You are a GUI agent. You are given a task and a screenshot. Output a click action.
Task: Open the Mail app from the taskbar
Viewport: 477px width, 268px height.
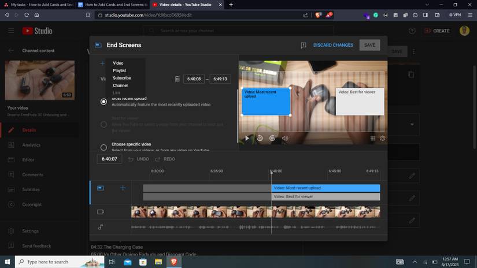(x=127, y=262)
